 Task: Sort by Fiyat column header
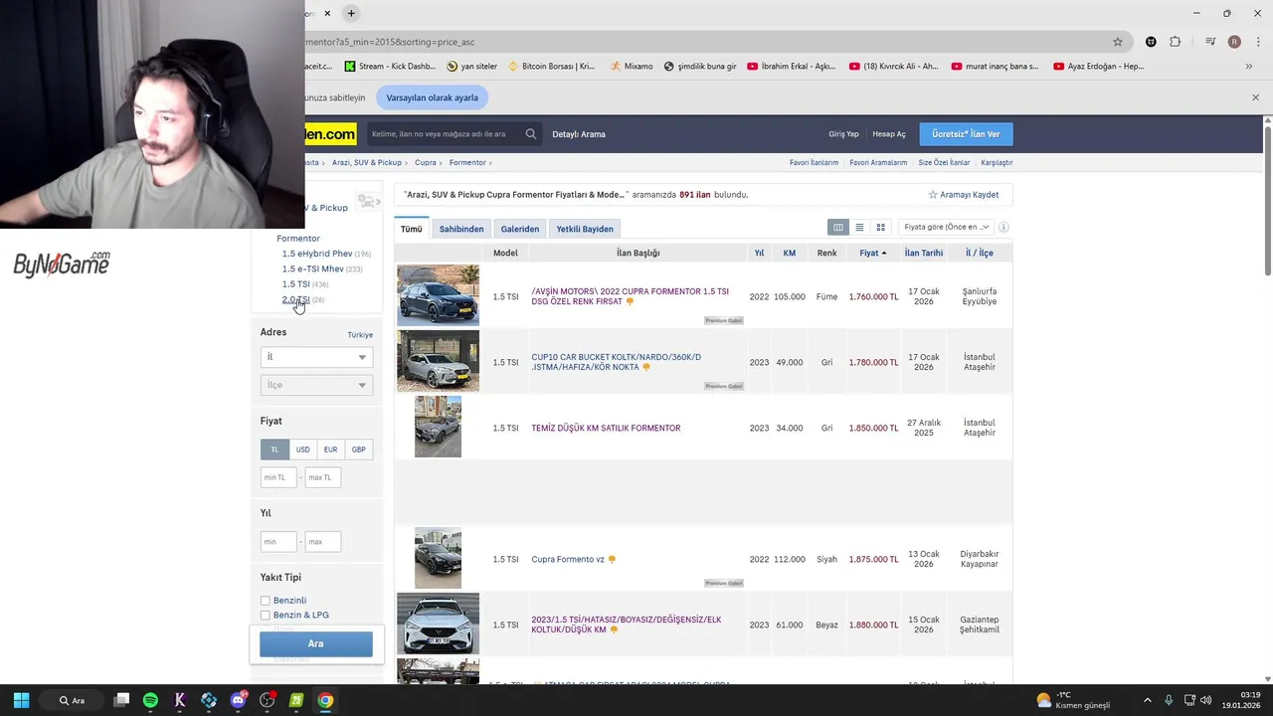tap(872, 253)
